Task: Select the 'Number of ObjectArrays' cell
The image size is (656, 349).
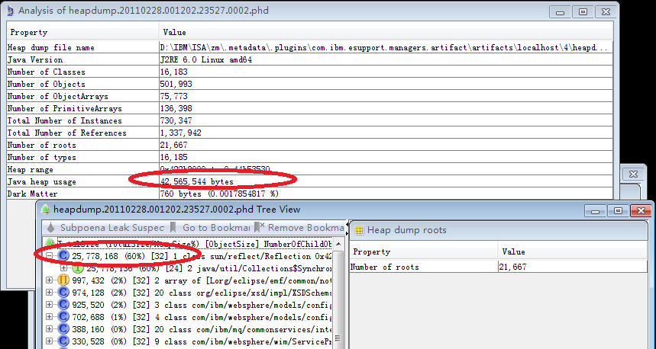Action: click(82, 96)
